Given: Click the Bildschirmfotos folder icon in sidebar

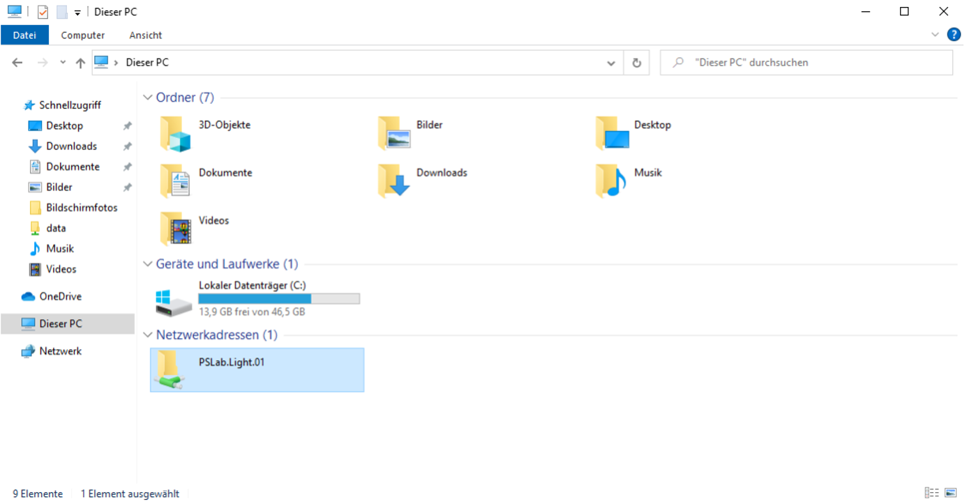Looking at the screenshot, I should point(35,208).
